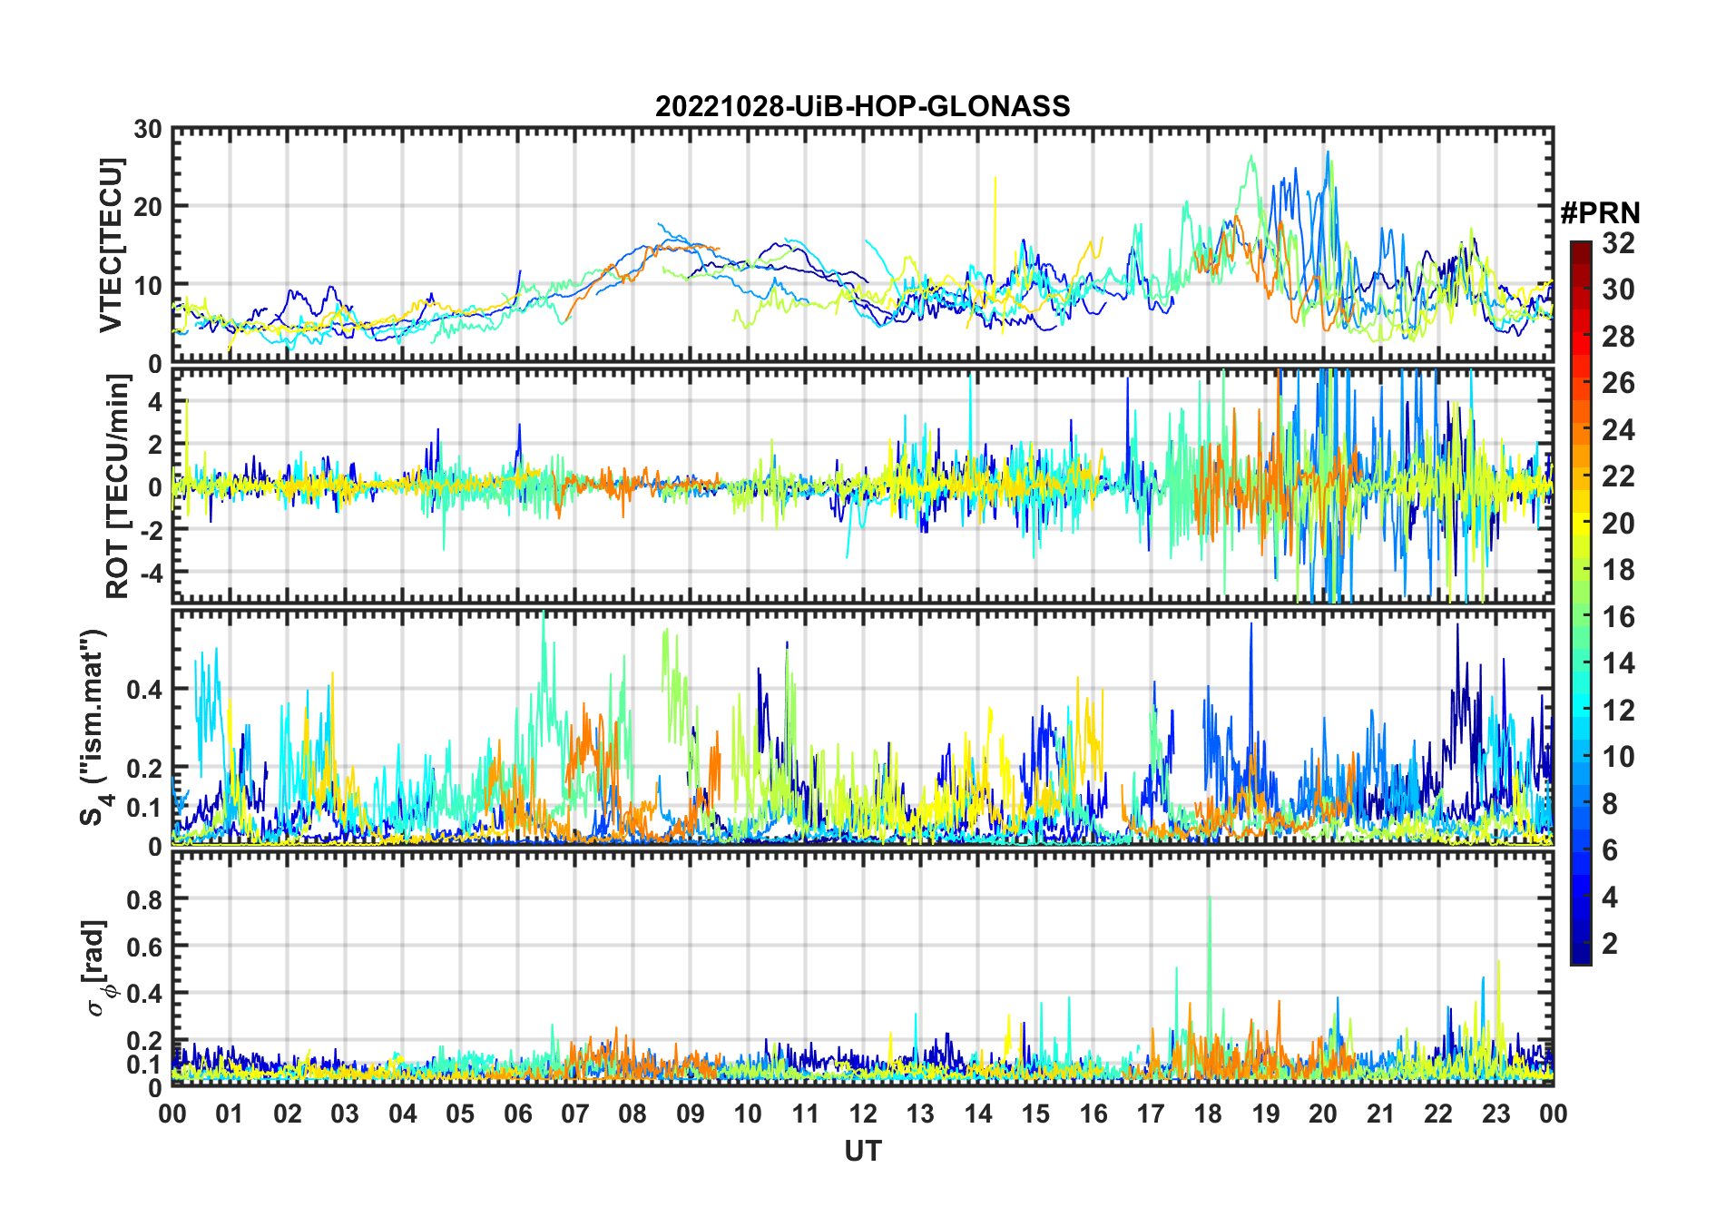Click x-axis hour tick 19
The width and height of the screenshot is (1726, 1207).
click(1266, 1114)
